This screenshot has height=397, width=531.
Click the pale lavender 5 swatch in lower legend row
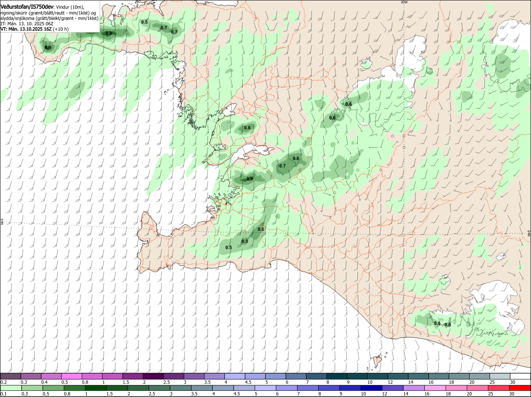point(265,388)
